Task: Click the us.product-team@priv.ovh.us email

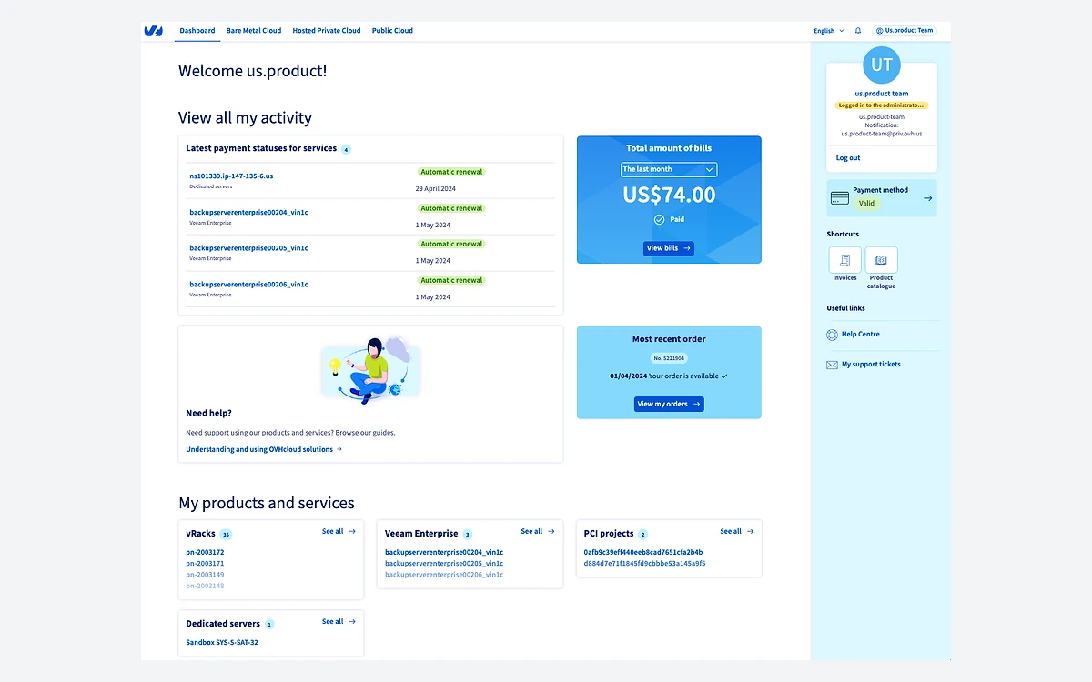Action: 881,134
